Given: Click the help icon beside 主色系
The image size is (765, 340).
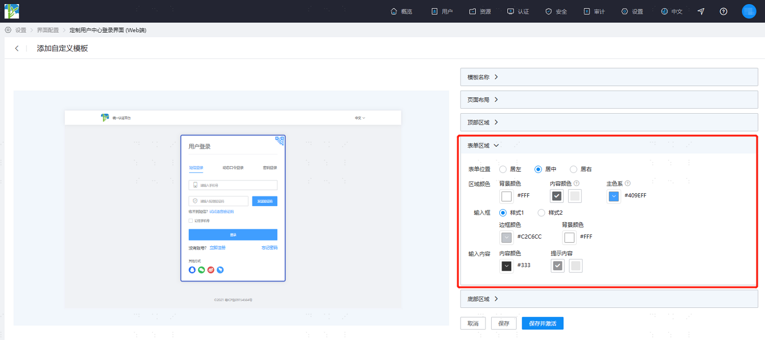Looking at the screenshot, I should [628, 184].
